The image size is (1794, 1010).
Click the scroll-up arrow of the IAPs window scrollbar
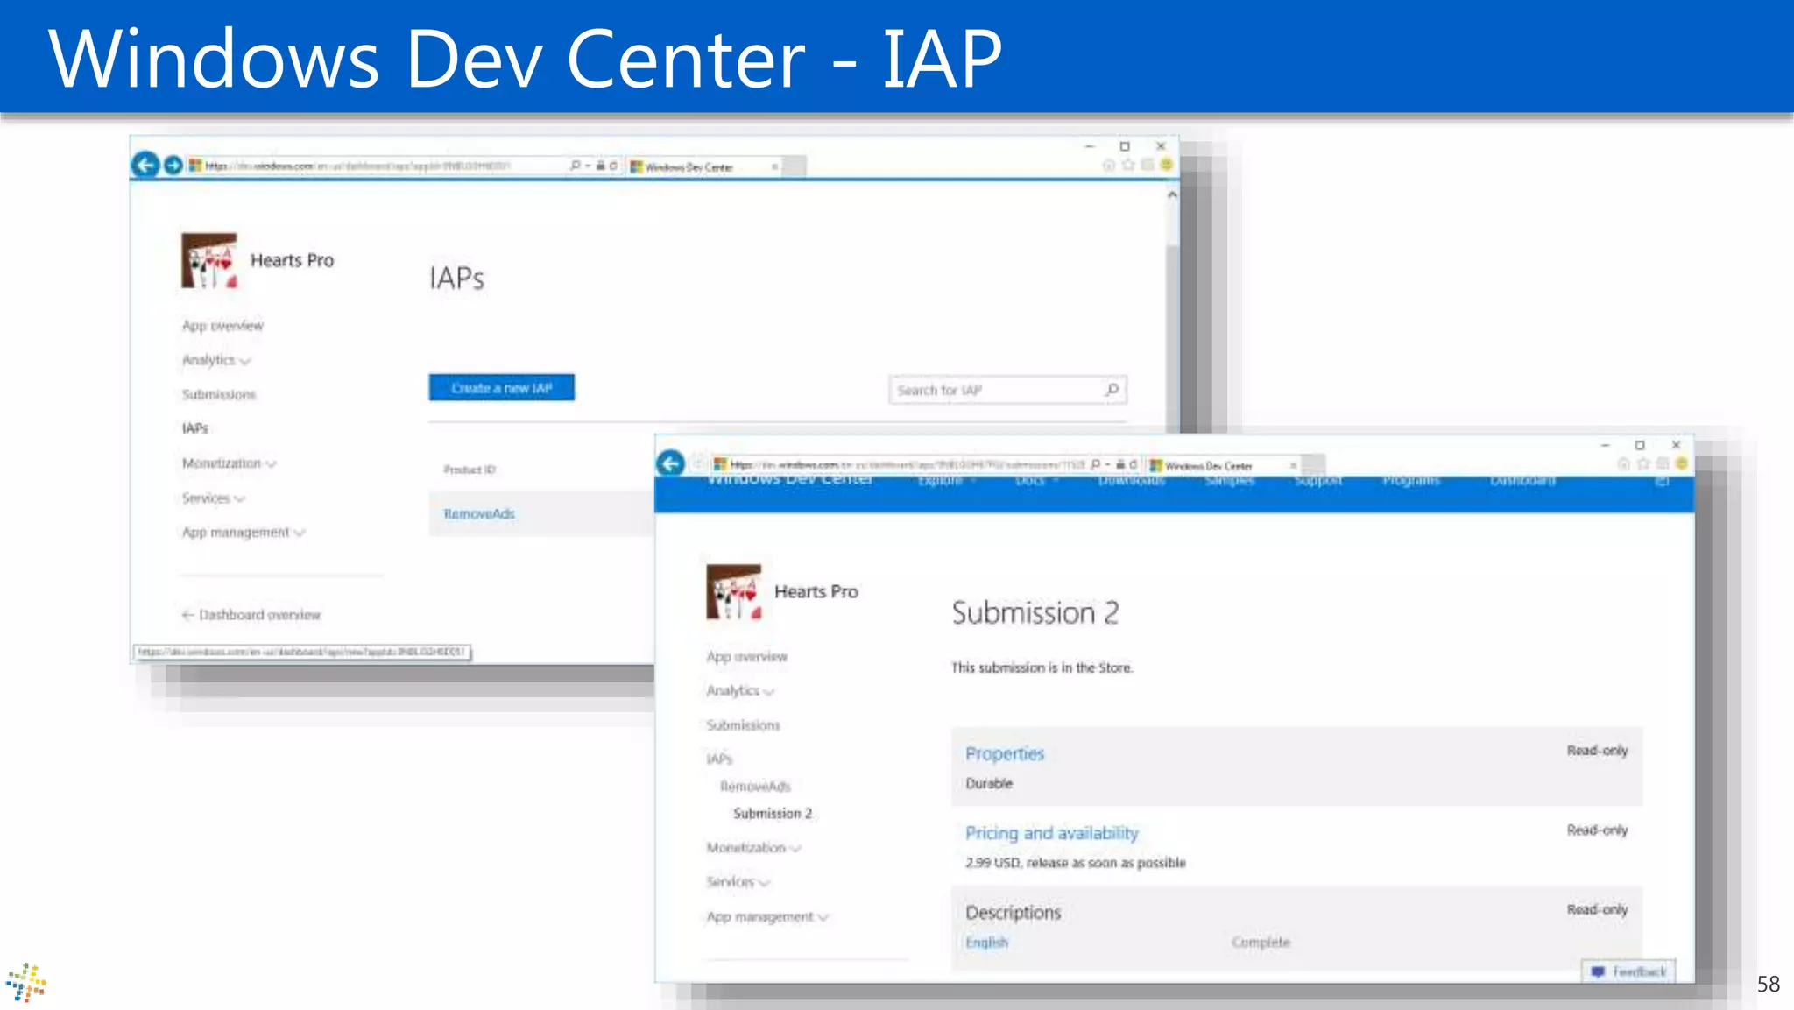[x=1172, y=195]
